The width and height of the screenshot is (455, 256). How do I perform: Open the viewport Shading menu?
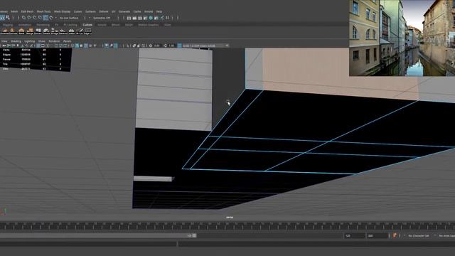(16, 41)
